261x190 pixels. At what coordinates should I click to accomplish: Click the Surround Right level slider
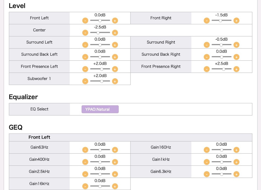pyautogui.click(x=222, y=45)
